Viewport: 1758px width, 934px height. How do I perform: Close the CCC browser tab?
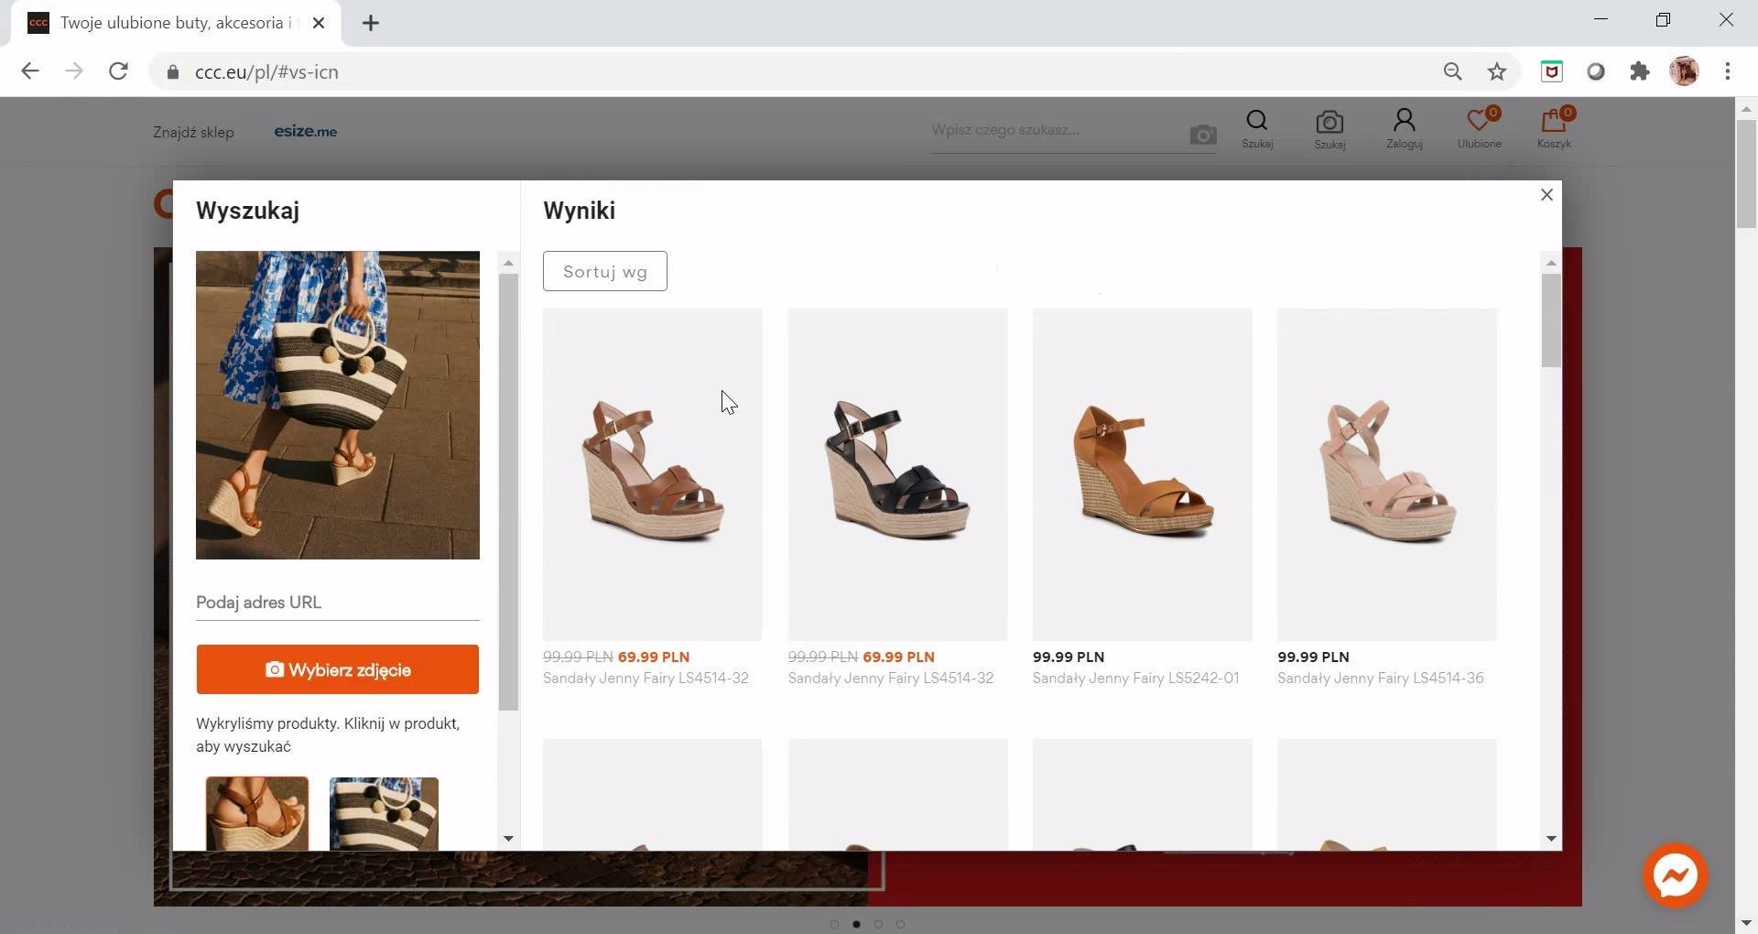click(319, 23)
